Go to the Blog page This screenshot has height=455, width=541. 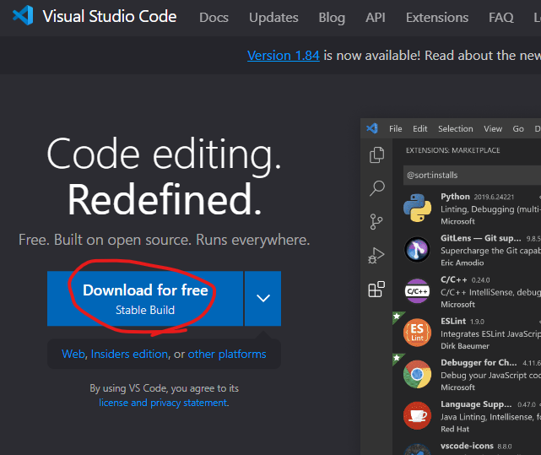tap(332, 17)
